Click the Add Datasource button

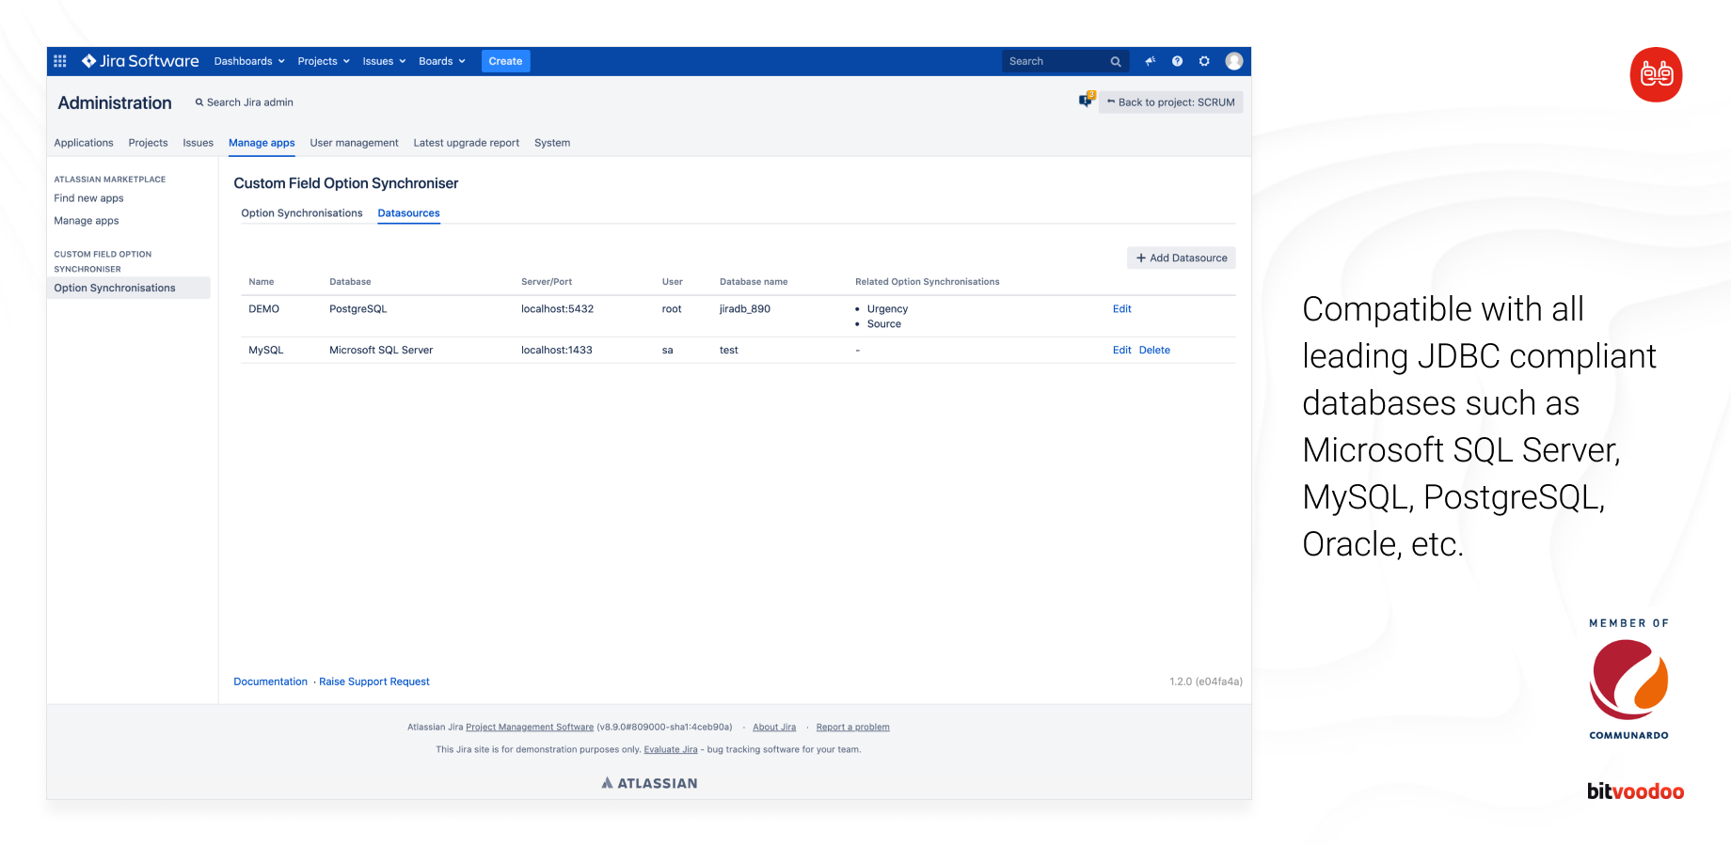coord(1181,258)
